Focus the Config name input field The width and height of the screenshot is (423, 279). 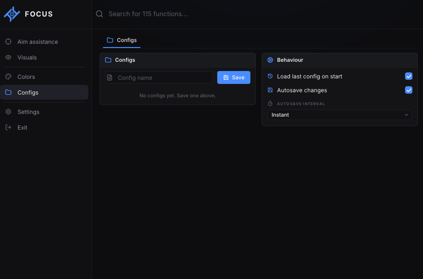[x=159, y=77]
